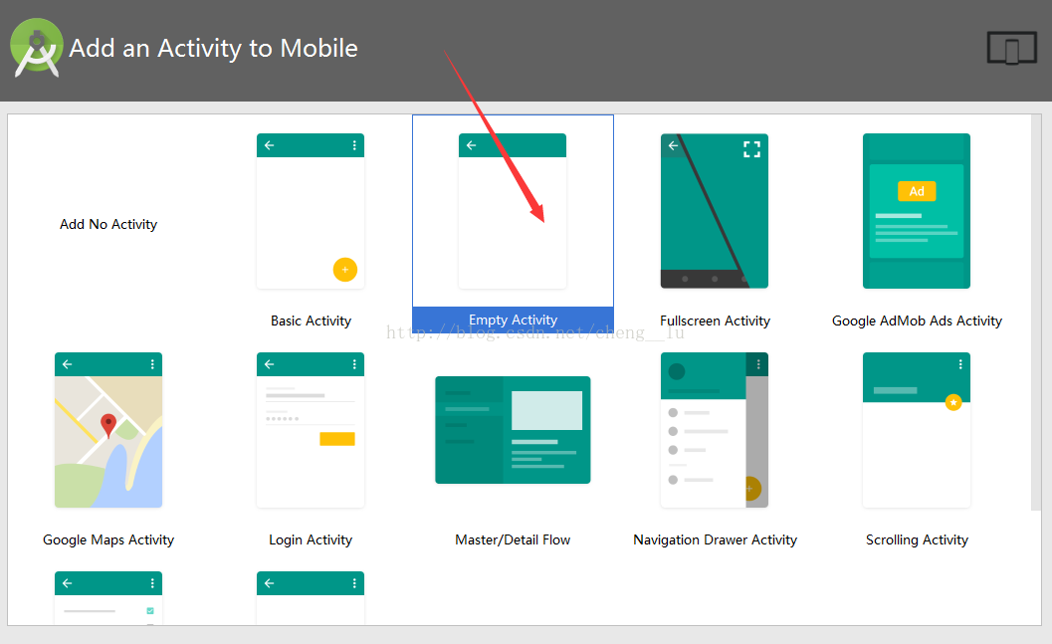Select the Basic Activity template thumbnail
Screen dimensions: 1052x644
pyautogui.click(x=310, y=211)
